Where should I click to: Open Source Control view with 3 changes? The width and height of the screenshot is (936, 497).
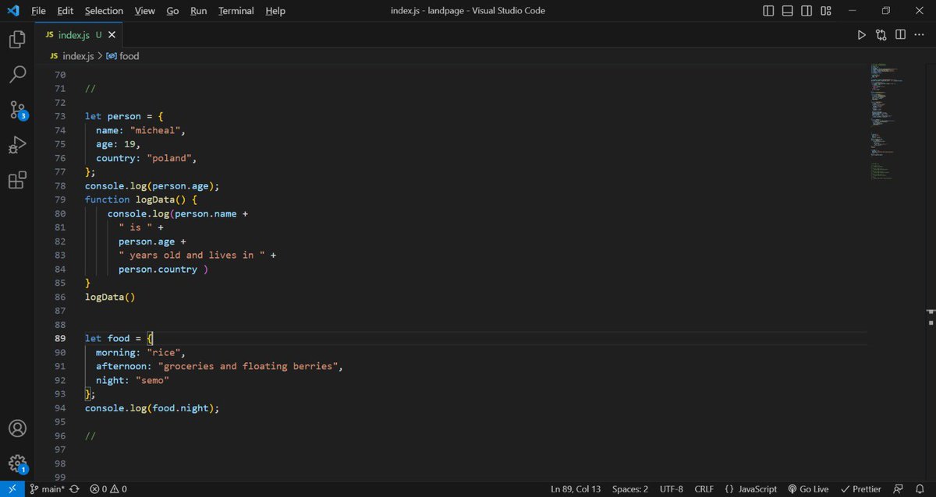17,110
